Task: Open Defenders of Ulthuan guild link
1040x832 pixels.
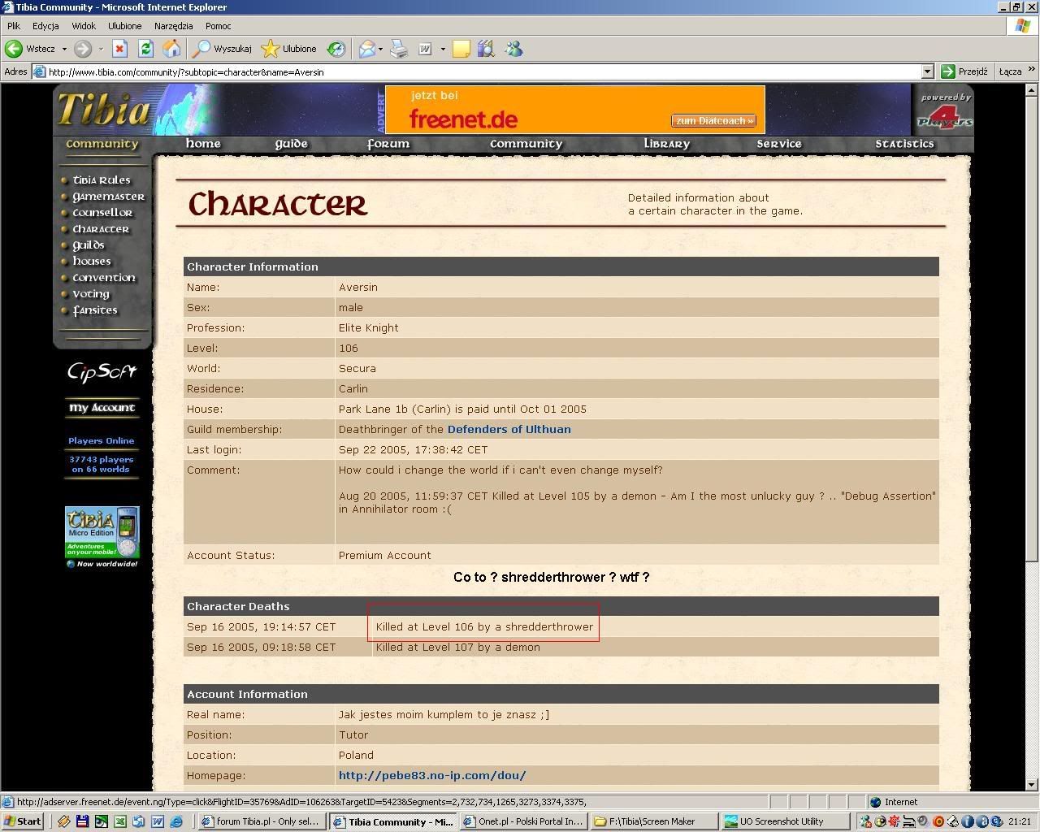Action: point(509,429)
